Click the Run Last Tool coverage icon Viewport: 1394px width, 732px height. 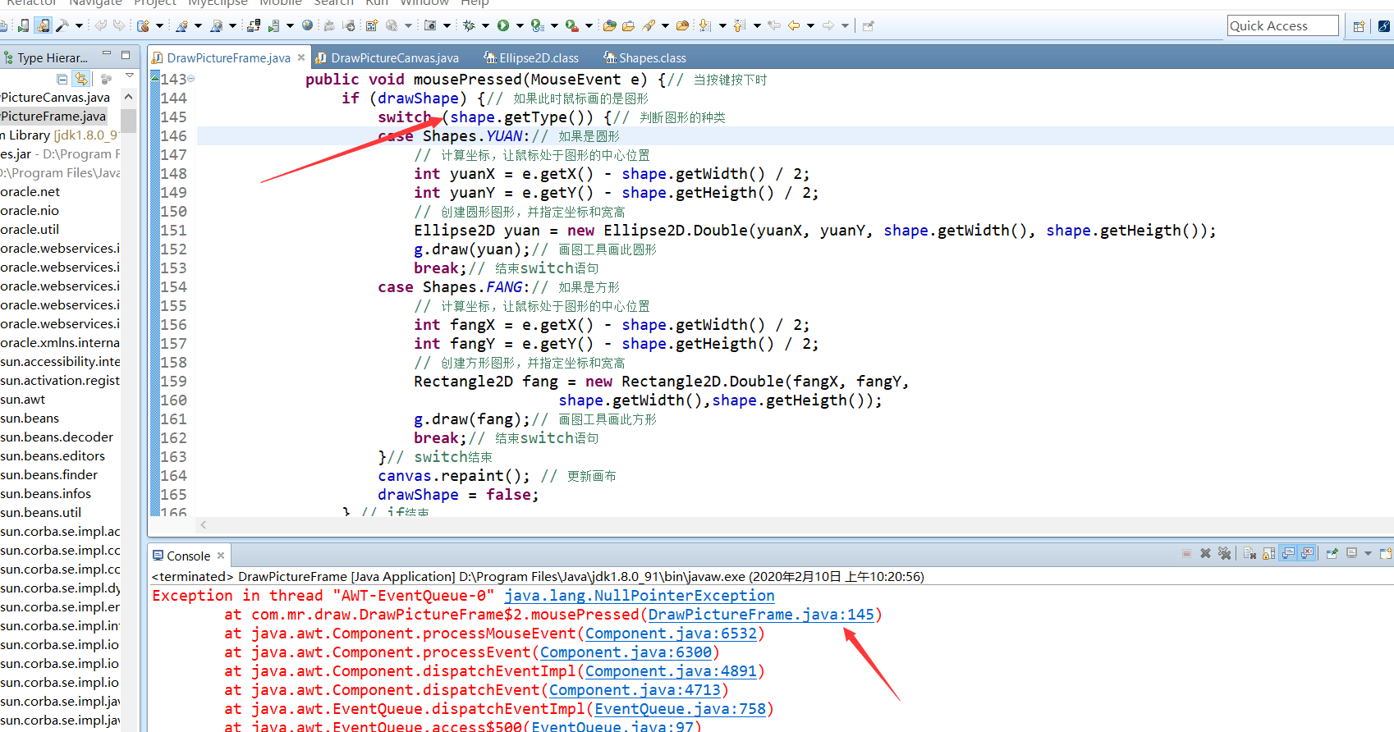537,25
